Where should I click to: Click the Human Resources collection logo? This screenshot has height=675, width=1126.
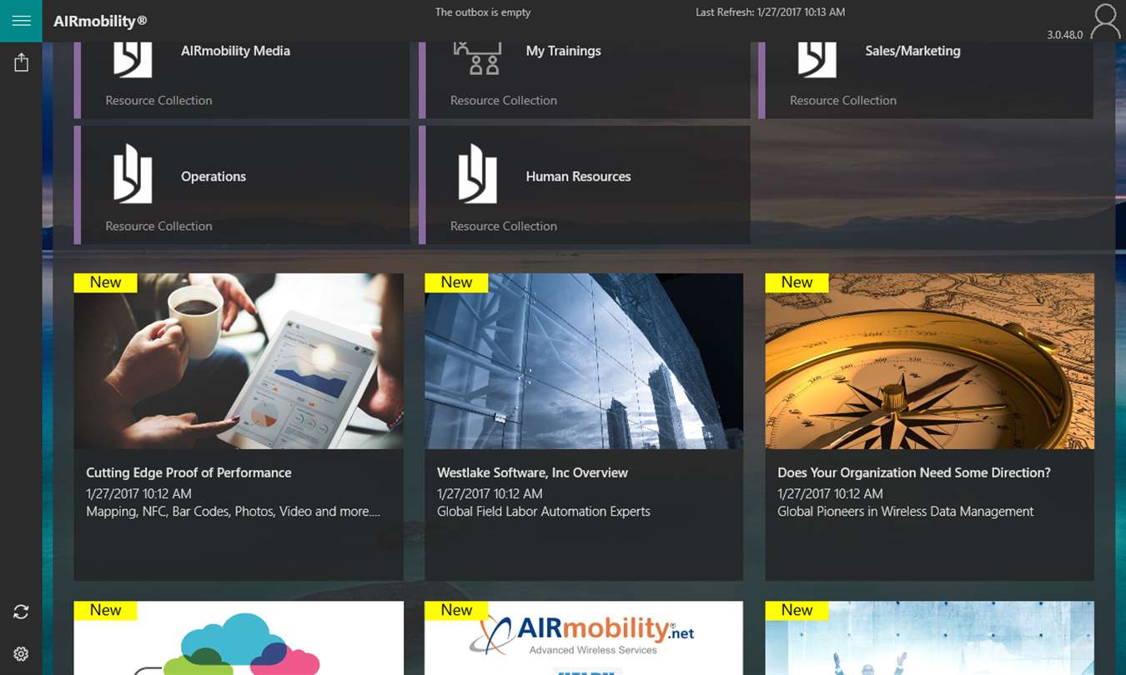point(477,173)
